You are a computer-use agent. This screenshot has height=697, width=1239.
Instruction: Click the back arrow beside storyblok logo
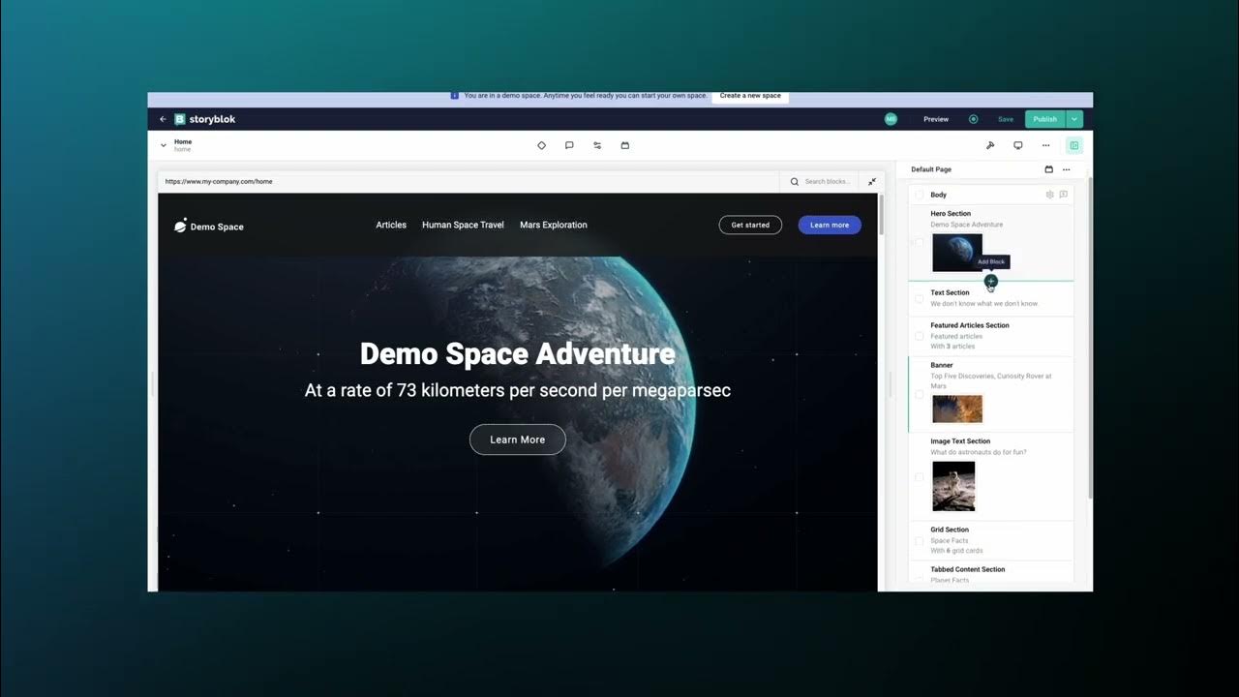pyautogui.click(x=163, y=118)
